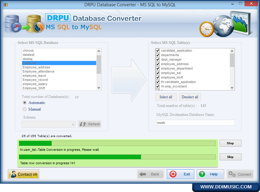260x192 pixels.
Task: Toggle employee_department table checkbox
Action: [x=158, y=68]
